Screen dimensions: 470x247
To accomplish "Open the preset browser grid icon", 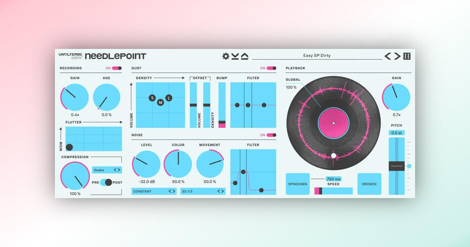I will coord(407,56).
